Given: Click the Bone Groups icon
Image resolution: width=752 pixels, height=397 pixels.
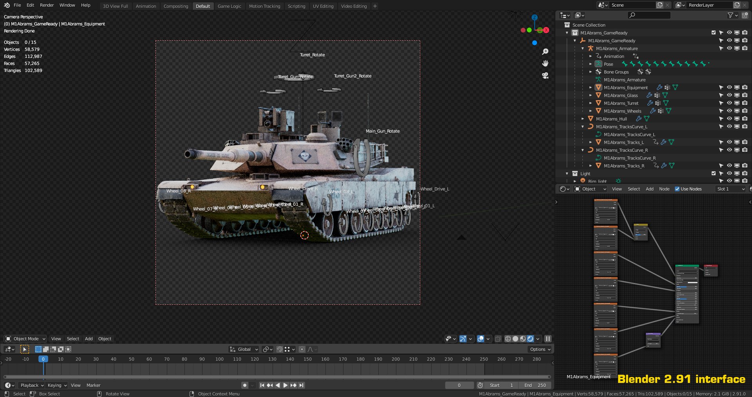Looking at the screenshot, I should [x=598, y=72].
